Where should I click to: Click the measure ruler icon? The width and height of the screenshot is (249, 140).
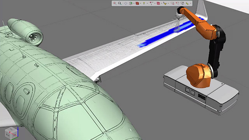[x=187, y=3]
